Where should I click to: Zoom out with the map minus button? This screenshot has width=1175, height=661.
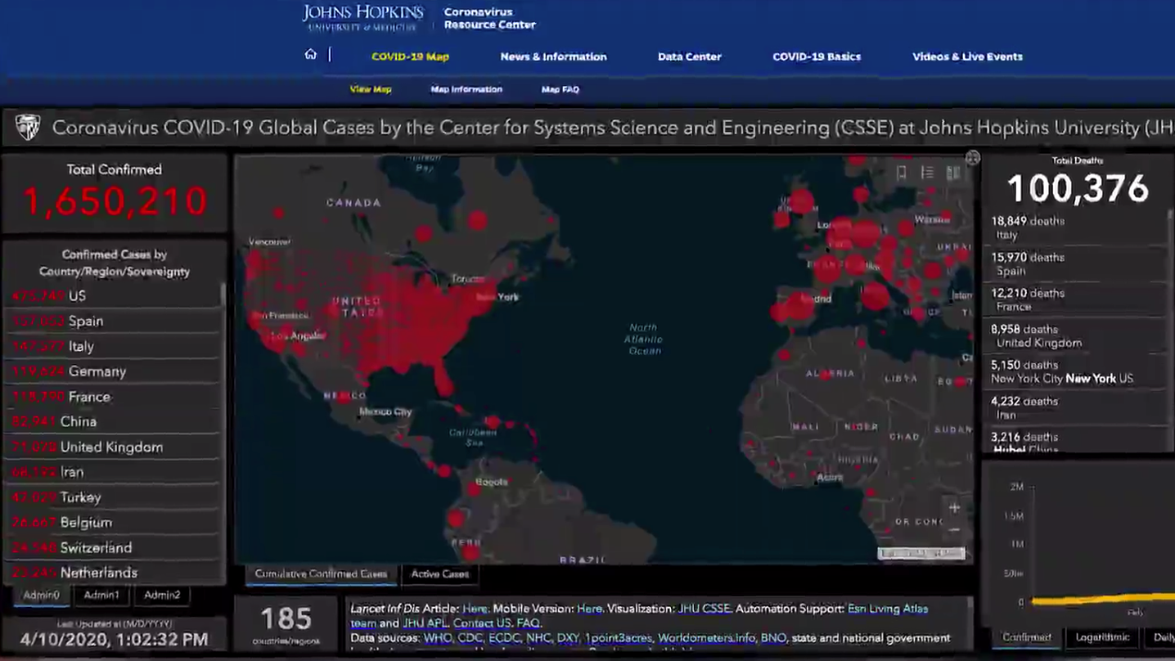954,530
